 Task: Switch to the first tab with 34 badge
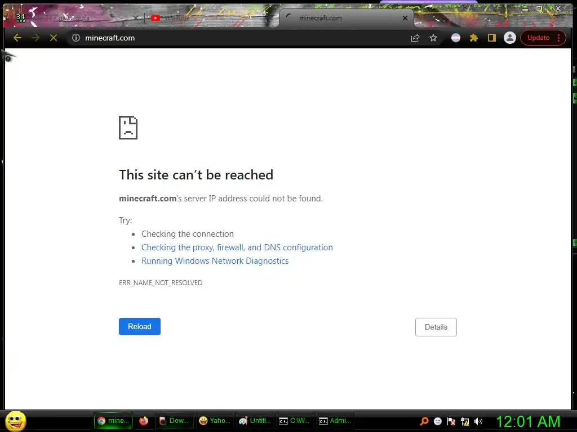coord(74,18)
